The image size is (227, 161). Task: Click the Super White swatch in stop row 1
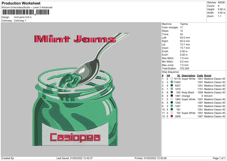[x=172, y=79]
